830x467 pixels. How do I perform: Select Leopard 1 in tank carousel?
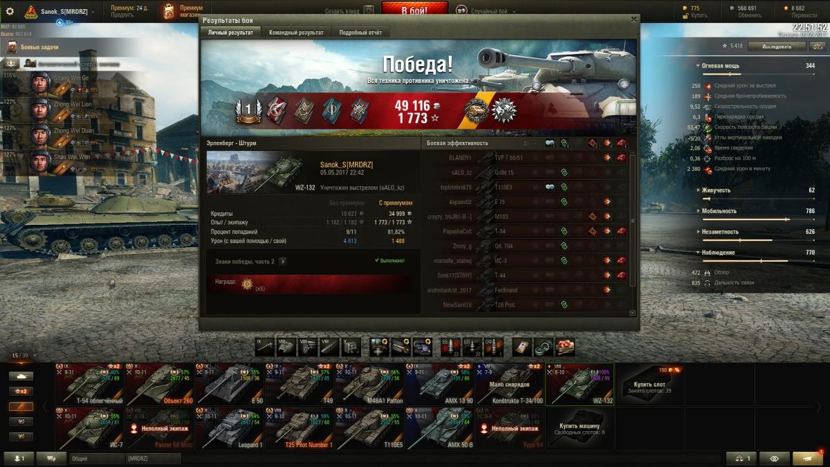pyautogui.click(x=229, y=429)
